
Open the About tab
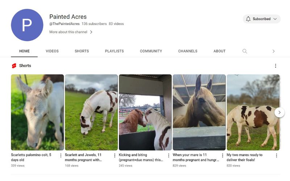pos(219,51)
